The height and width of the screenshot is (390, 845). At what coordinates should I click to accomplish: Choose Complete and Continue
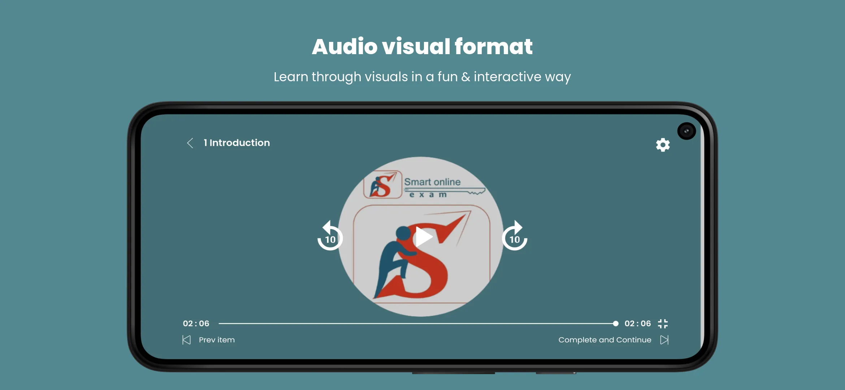pyautogui.click(x=605, y=340)
